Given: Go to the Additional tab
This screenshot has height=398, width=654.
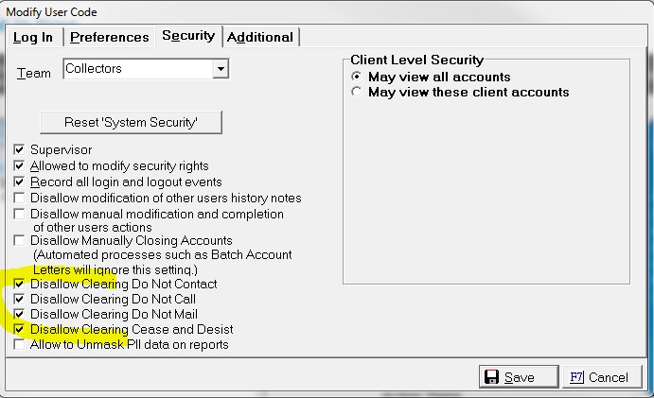Looking at the screenshot, I should pyautogui.click(x=260, y=37).
